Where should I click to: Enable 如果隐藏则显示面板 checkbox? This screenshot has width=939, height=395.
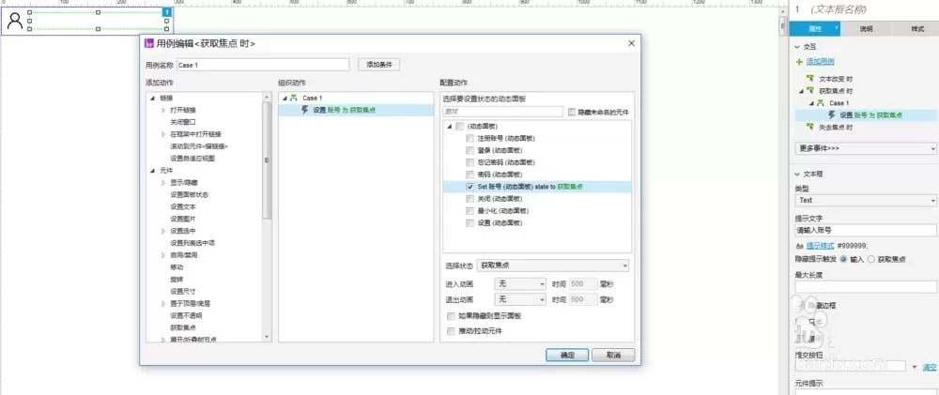451,316
